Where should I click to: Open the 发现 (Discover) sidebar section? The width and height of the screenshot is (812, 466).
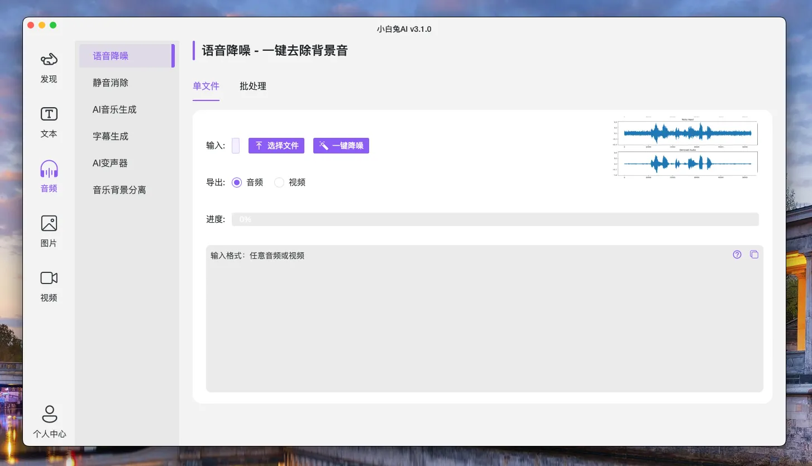pos(49,67)
